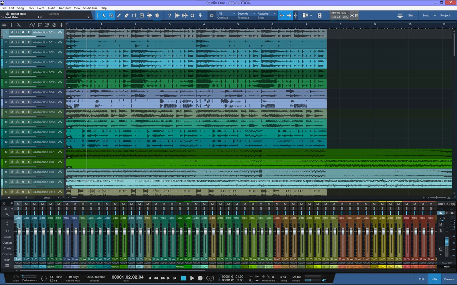Open the track list icon
The width and height of the screenshot is (457, 285).
click(4, 25)
